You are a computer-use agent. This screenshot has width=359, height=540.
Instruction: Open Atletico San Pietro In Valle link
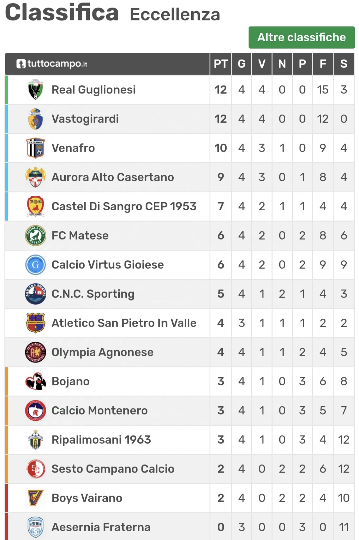tap(124, 323)
